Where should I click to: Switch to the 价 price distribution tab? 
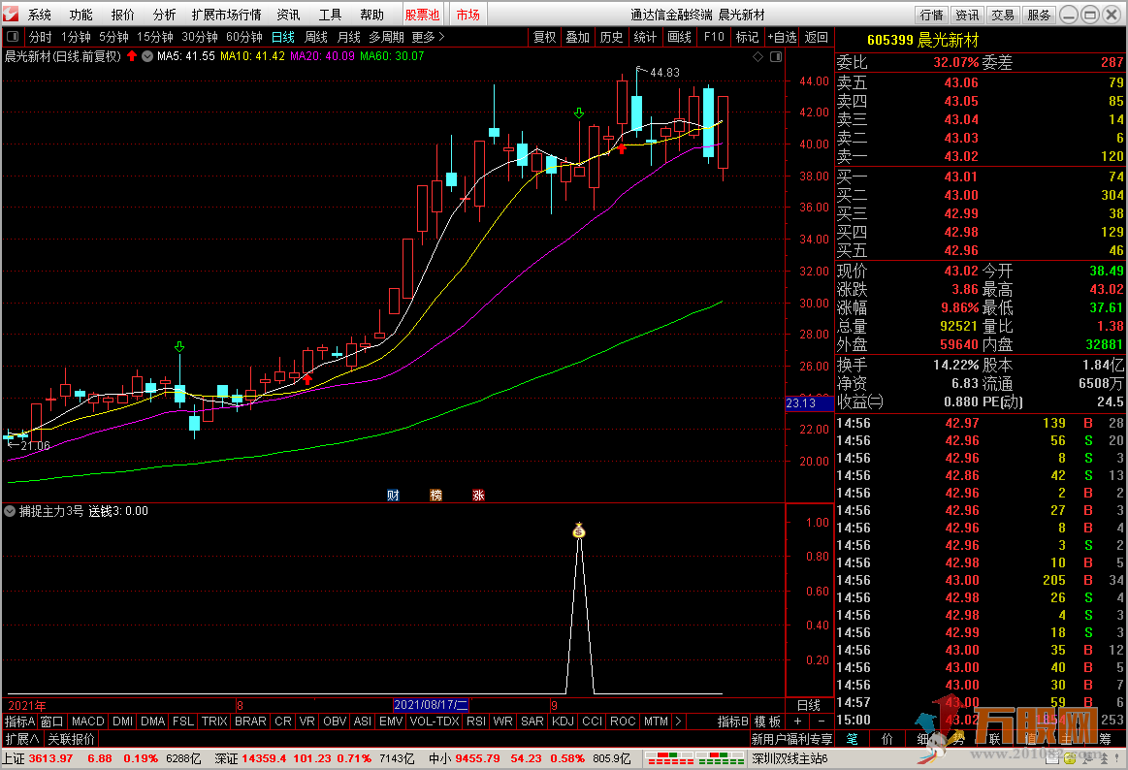887,739
